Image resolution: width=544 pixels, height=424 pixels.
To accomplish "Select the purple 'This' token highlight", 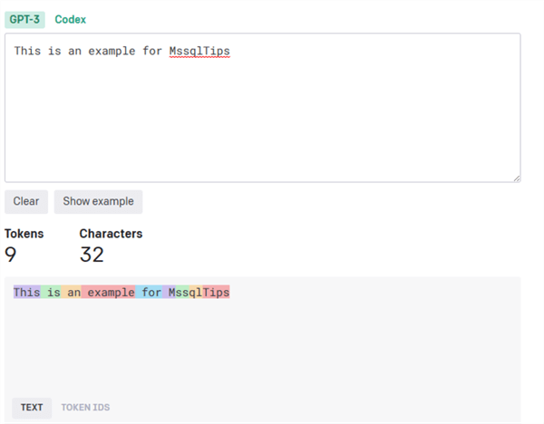I will (x=27, y=293).
